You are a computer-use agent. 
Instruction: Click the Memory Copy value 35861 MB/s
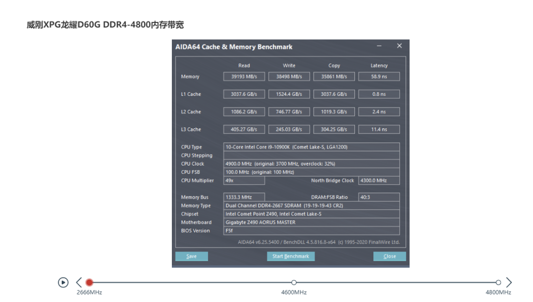[334, 76]
